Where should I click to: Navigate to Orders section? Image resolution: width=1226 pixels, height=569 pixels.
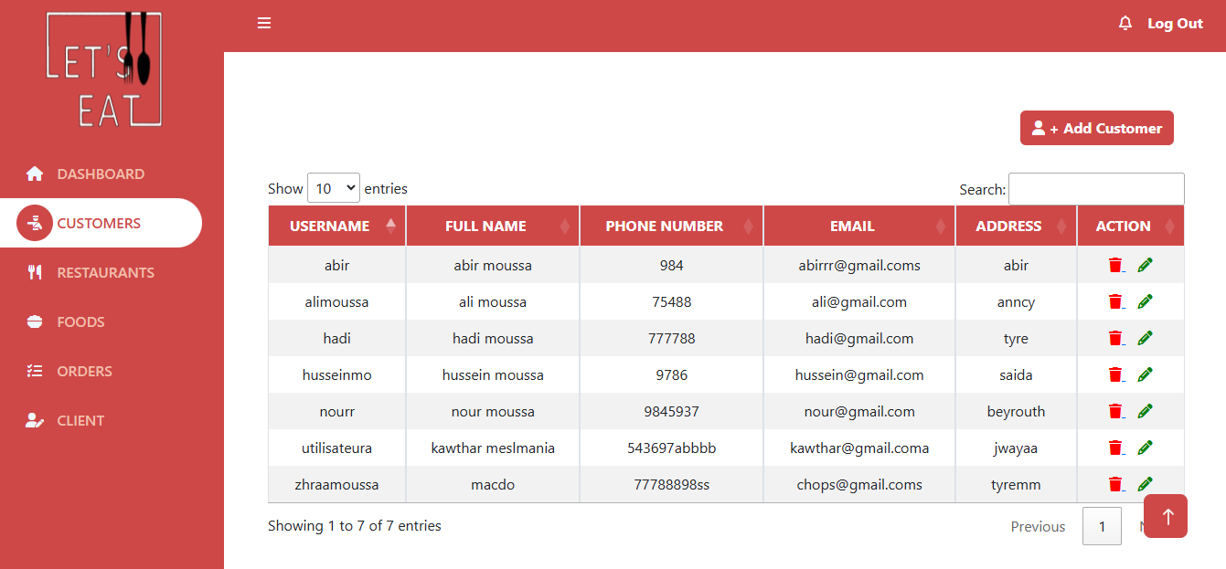[x=84, y=371]
